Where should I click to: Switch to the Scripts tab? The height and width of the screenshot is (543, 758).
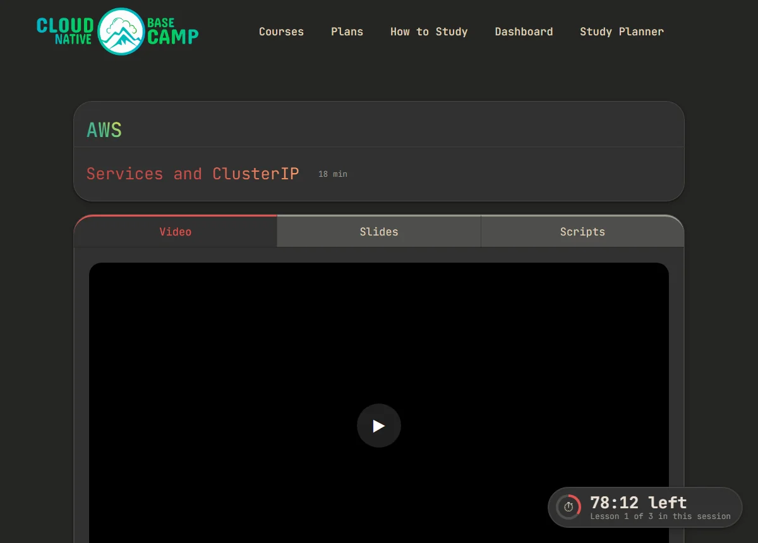click(582, 231)
